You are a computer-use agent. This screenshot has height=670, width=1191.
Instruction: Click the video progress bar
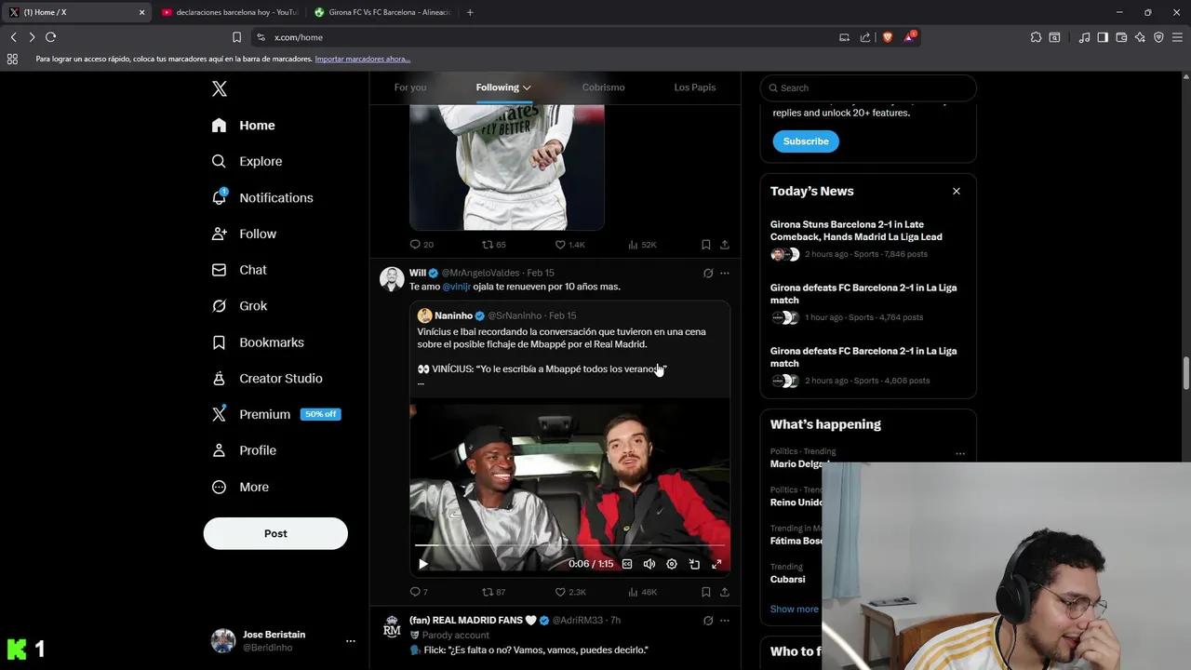point(569,545)
